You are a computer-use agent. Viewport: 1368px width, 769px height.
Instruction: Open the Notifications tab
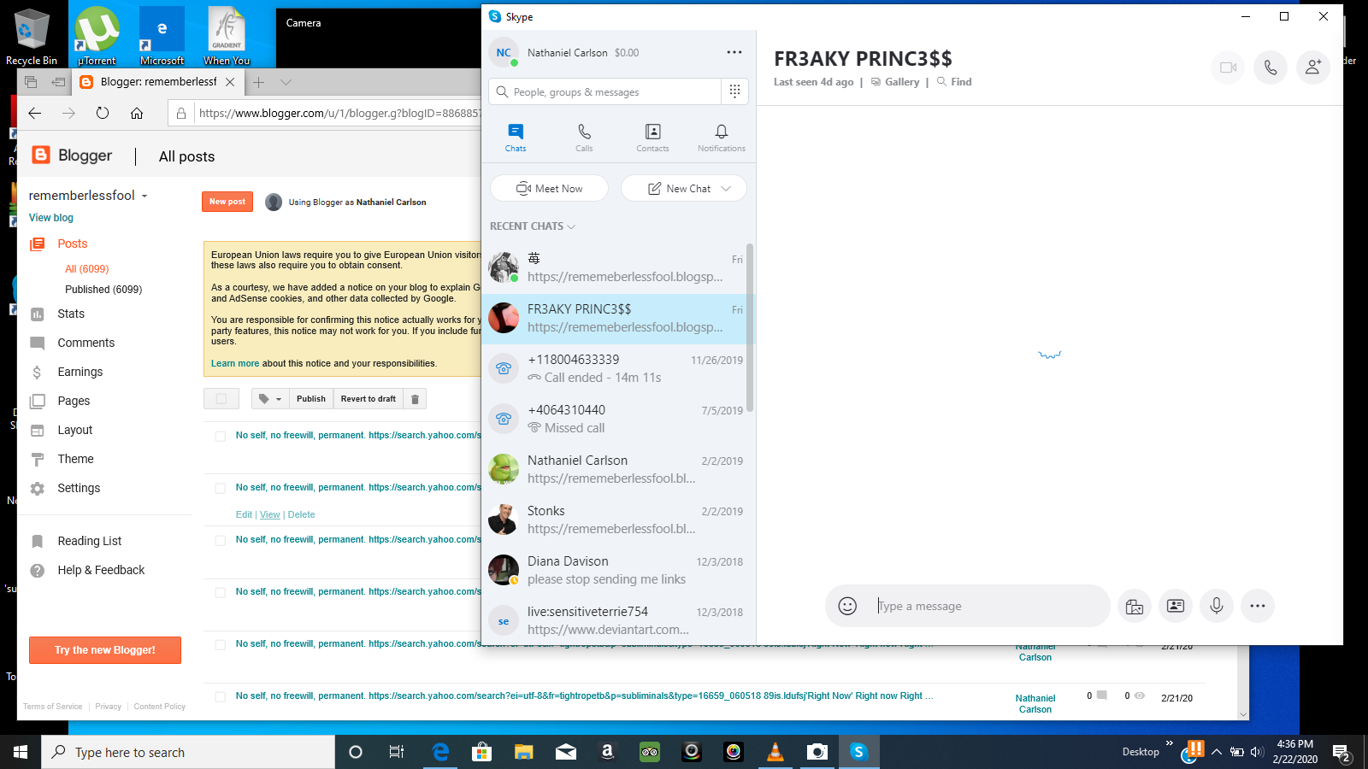tap(722, 138)
